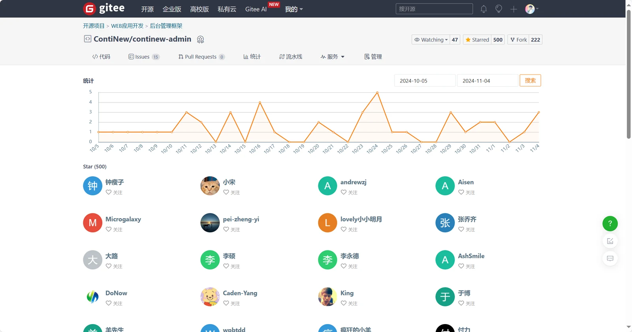Click the repository badge icon beside continew-admin
Viewport: 632px width, 332px height.
[200, 39]
